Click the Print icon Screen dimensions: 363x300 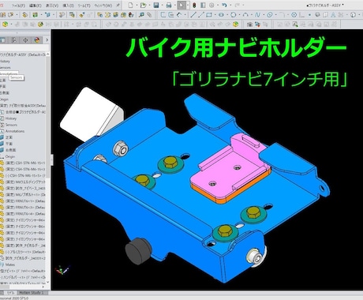169,5
